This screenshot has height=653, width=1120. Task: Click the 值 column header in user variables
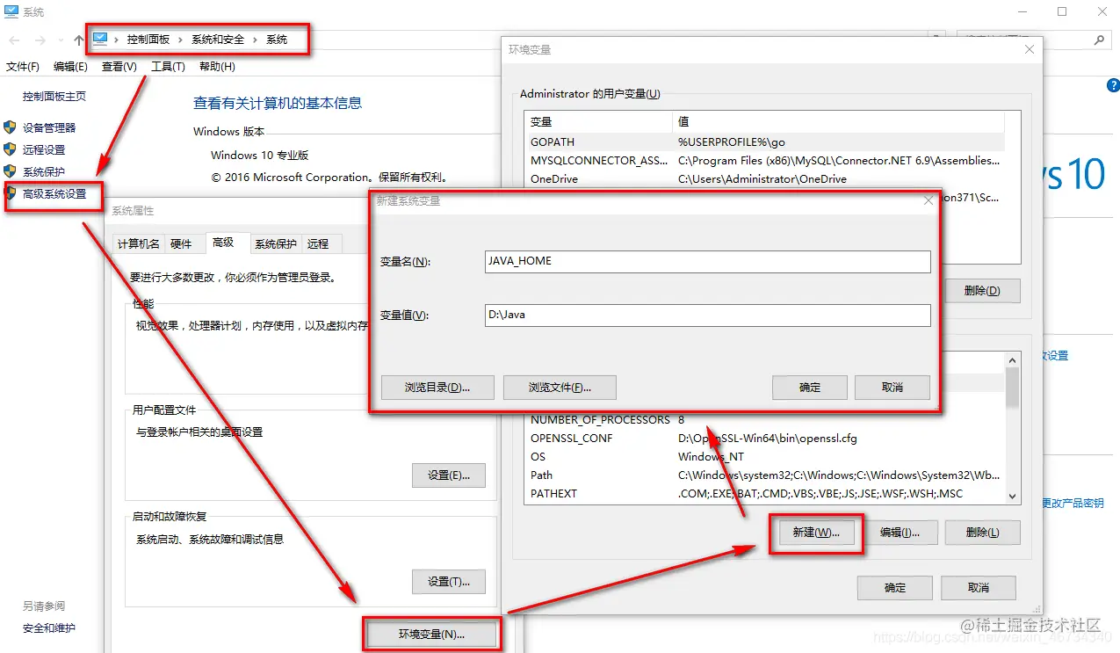(x=838, y=121)
